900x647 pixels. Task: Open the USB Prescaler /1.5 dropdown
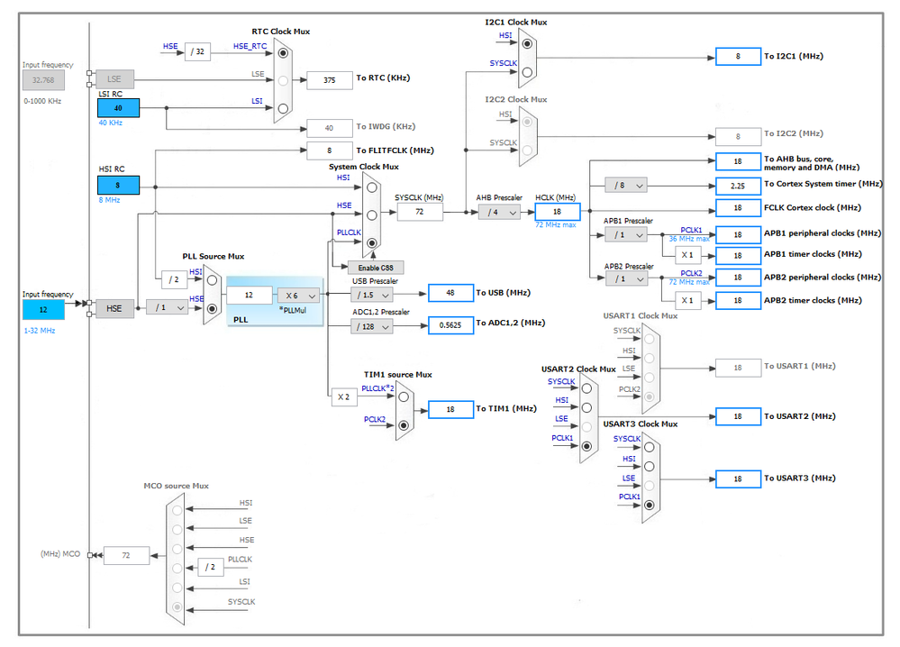[372, 295]
